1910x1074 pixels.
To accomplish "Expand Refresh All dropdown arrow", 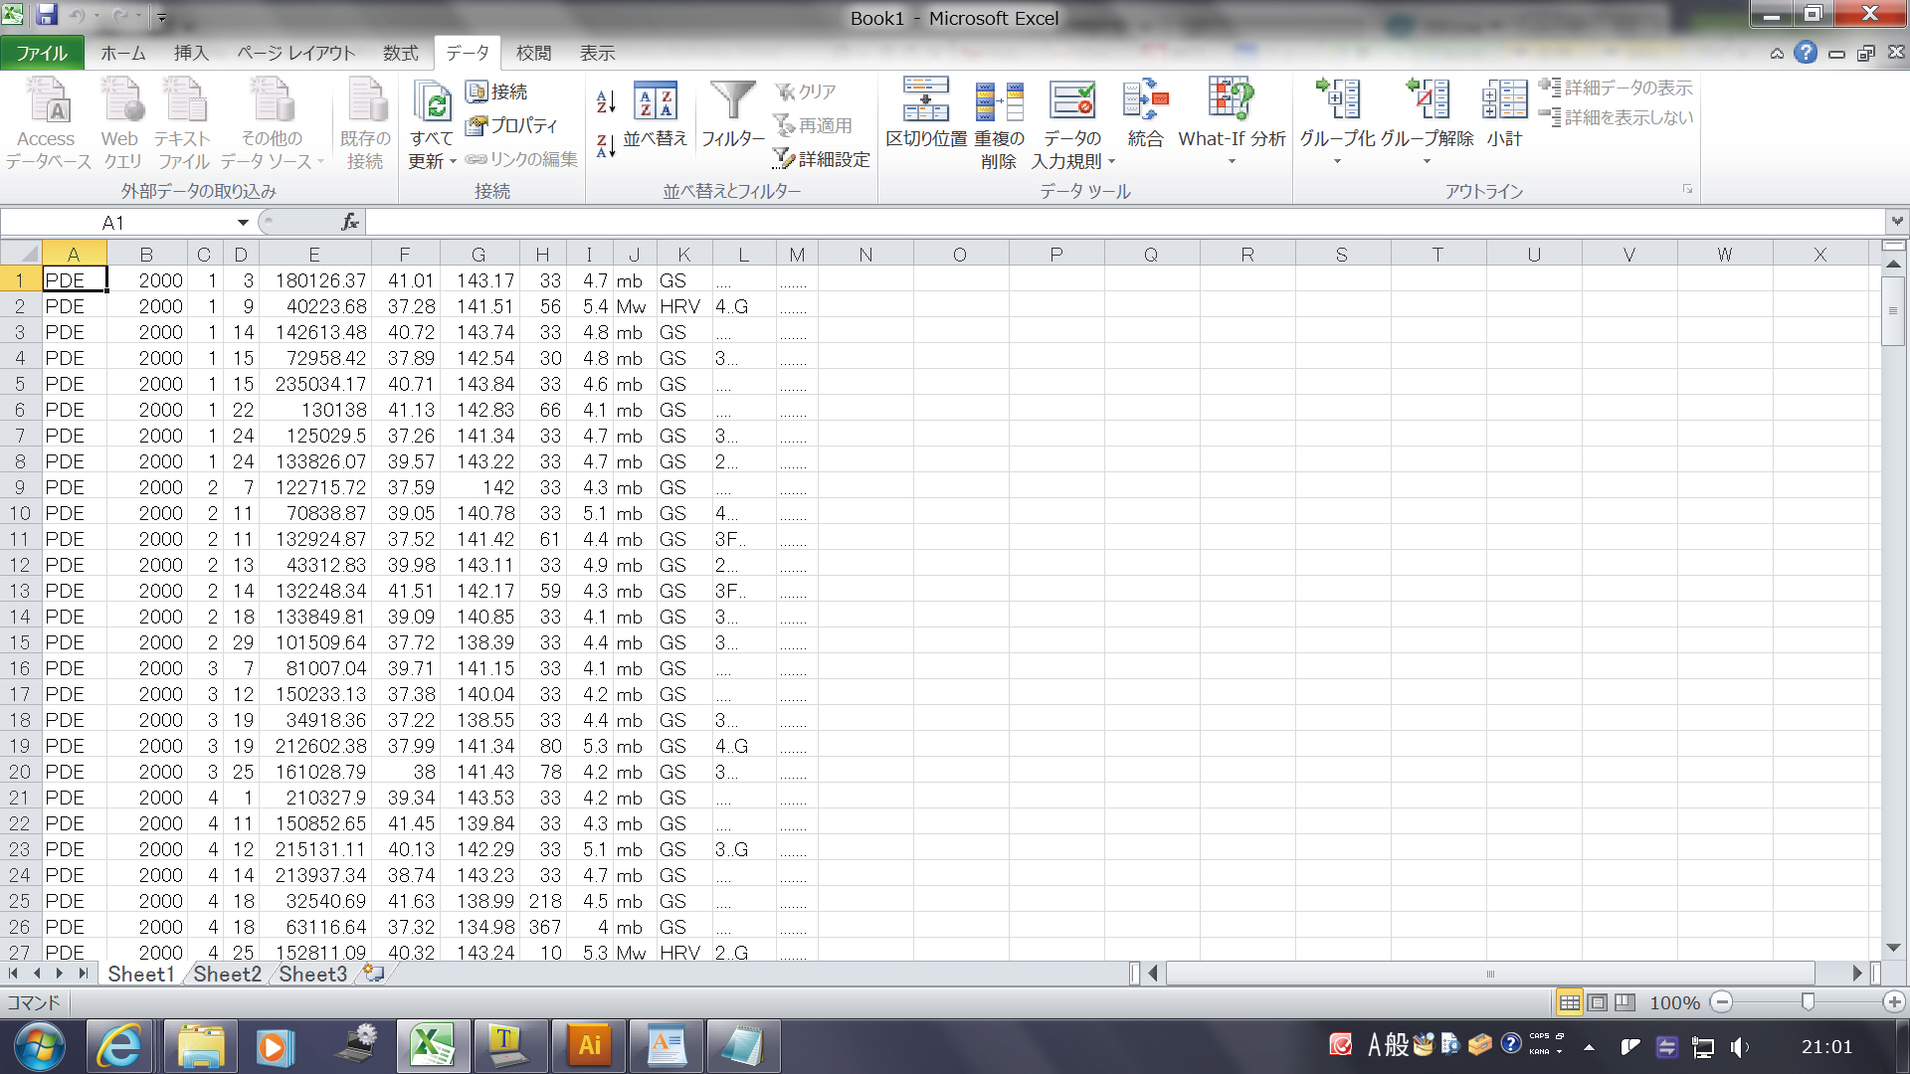I will tap(453, 162).
